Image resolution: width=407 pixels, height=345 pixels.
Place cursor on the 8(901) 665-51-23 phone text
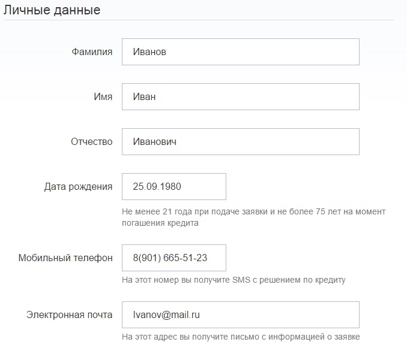click(170, 258)
